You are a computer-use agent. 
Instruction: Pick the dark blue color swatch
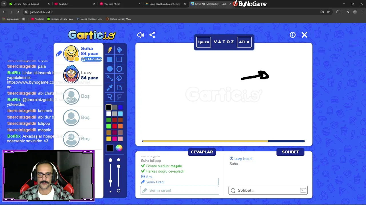pyautogui.click(x=120, y=107)
